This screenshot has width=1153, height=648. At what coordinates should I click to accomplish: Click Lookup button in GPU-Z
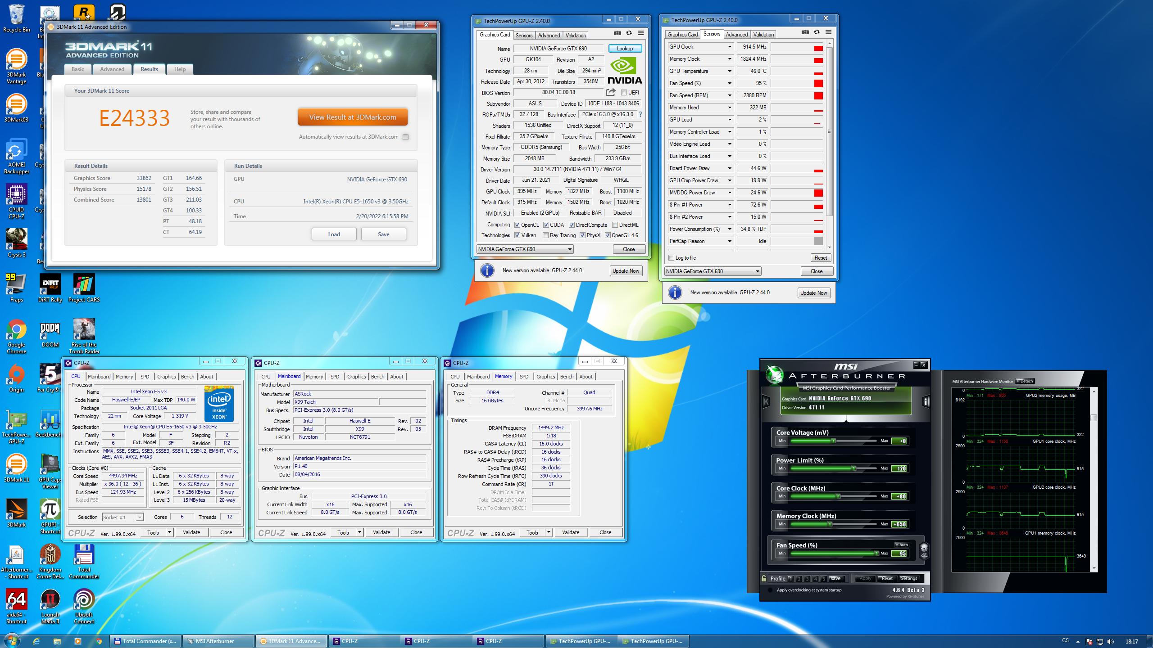tap(625, 49)
